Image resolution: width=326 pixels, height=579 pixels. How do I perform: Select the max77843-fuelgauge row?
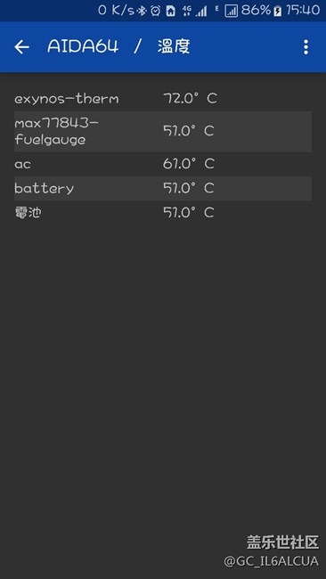pos(163,132)
